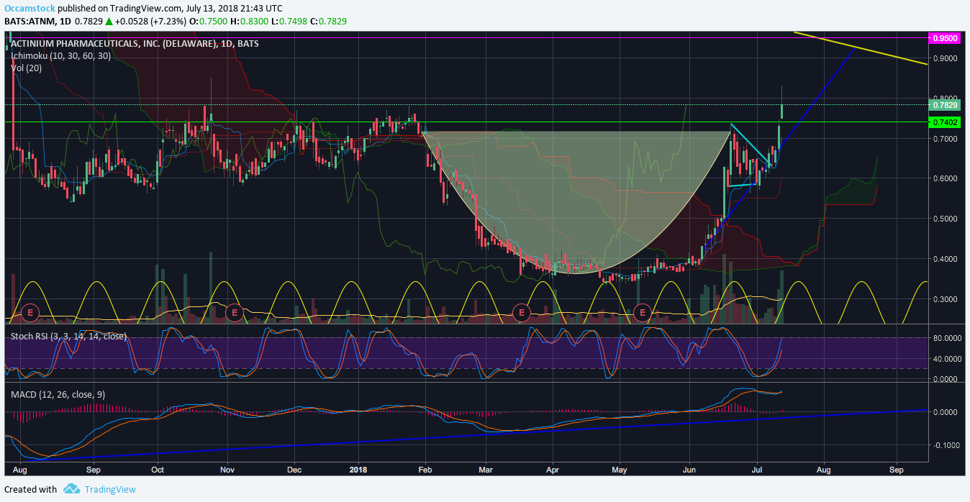Select the Ichimoku (10, 30, 60, 30) indicator label
The height and width of the screenshot is (502, 970).
61,55
